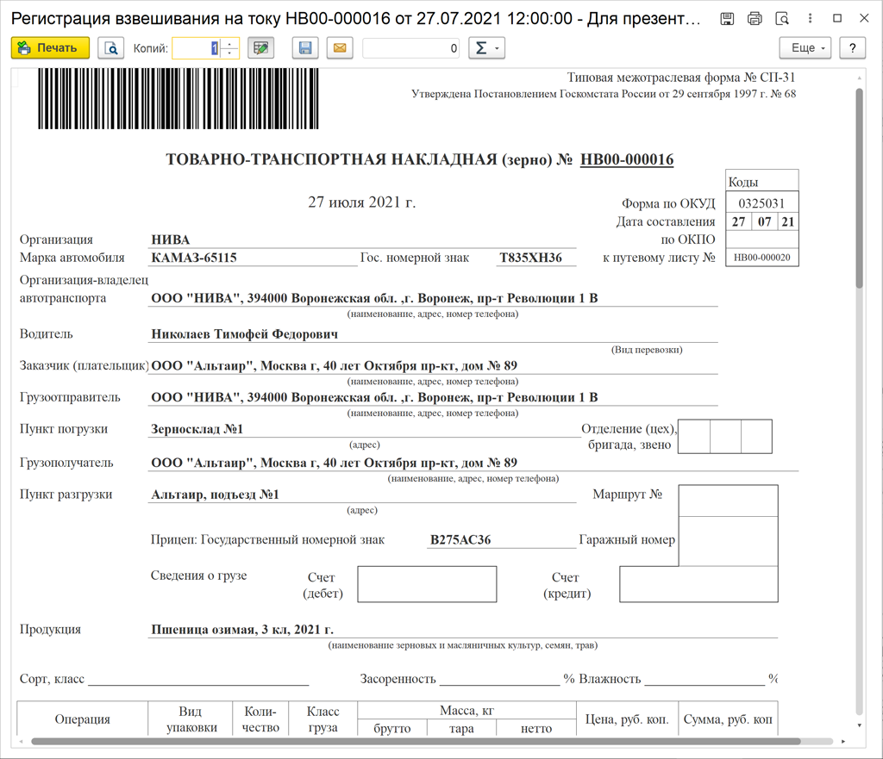The height and width of the screenshot is (759, 883).
Task: Select the document number НВ00-000016 in the heading
Action: (x=627, y=159)
